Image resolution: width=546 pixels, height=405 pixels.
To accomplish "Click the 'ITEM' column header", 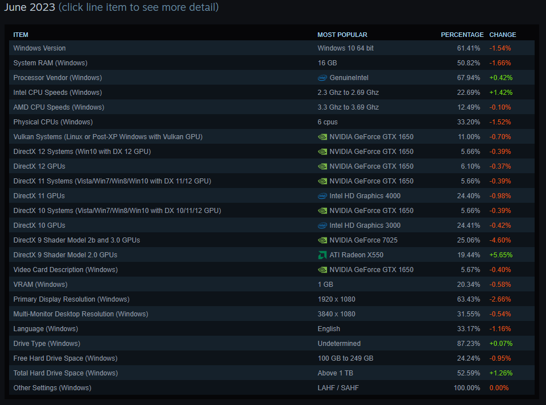I will (20, 35).
